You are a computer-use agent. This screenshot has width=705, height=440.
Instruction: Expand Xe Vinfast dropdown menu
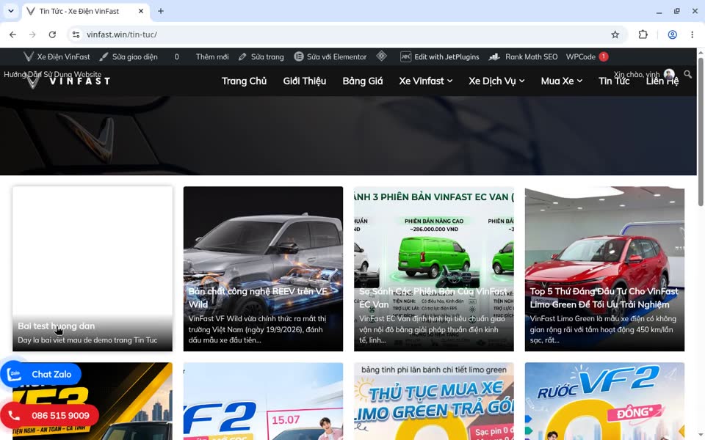pyautogui.click(x=425, y=81)
